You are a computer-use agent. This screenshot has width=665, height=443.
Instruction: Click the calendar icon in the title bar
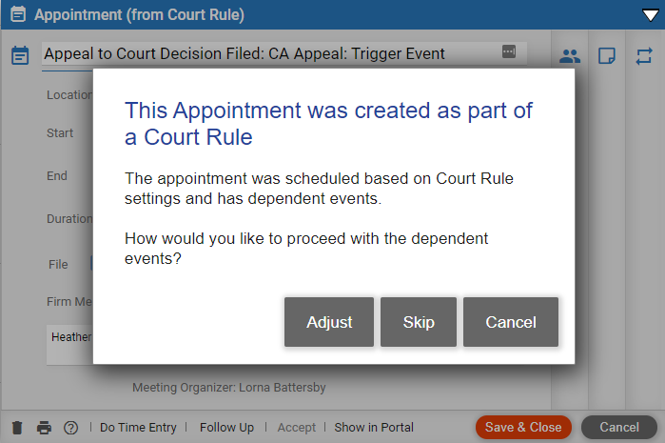point(18,14)
